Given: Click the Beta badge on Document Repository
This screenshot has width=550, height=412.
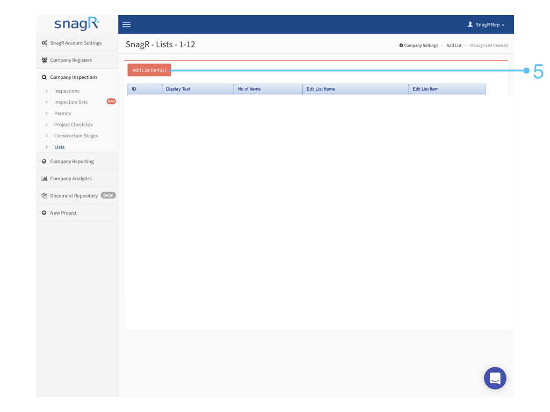Looking at the screenshot, I should point(108,195).
